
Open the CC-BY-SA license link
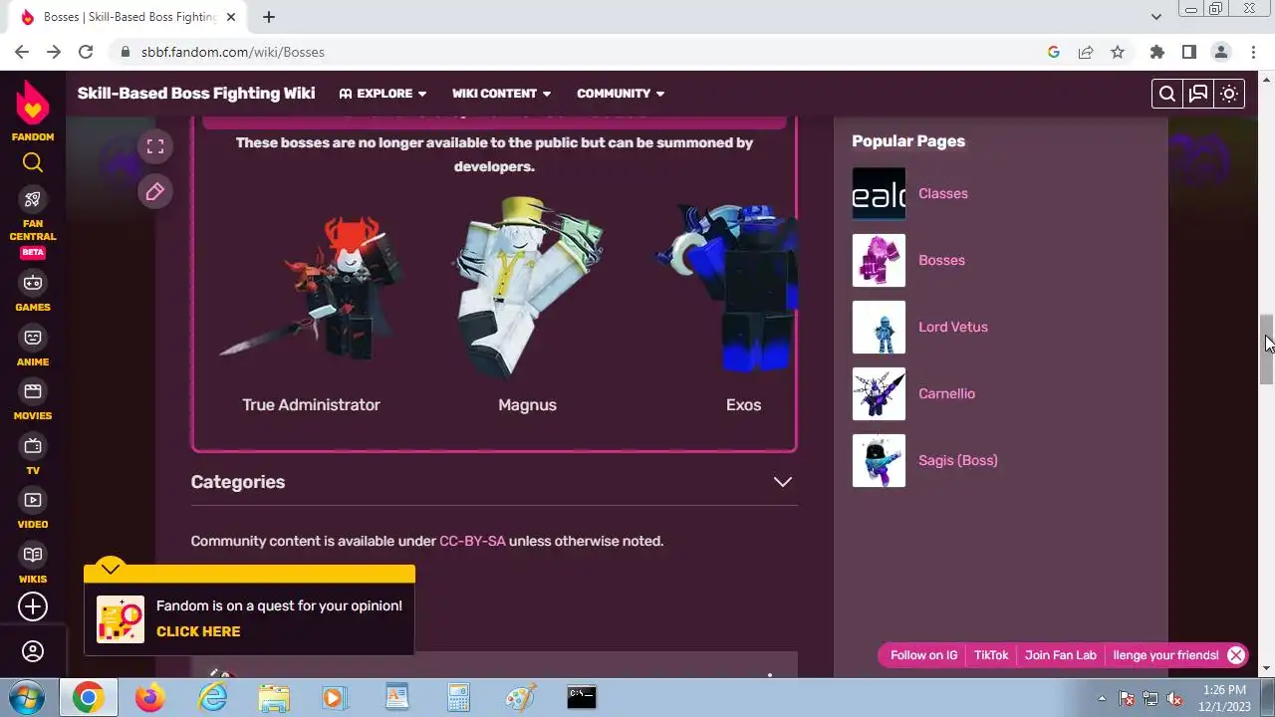(x=472, y=541)
